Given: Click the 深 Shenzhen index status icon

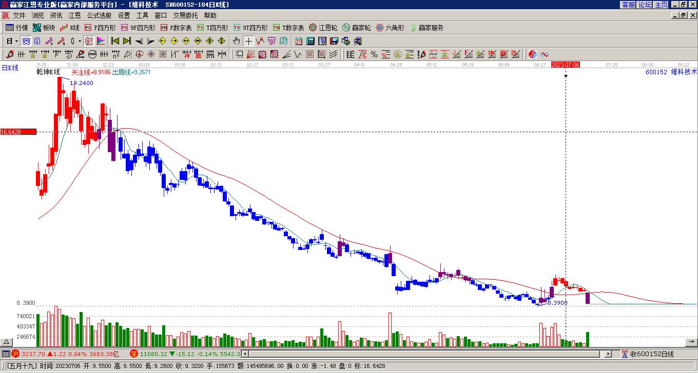Looking at the screenshot, I should [x=133, y=354].
